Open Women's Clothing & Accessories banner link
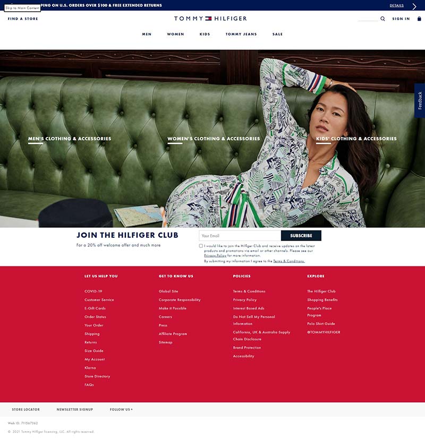The image size is (425, 438). [214, 139]
